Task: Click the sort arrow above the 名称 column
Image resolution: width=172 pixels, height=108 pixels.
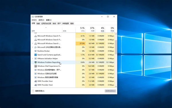Action: (46, 28)
